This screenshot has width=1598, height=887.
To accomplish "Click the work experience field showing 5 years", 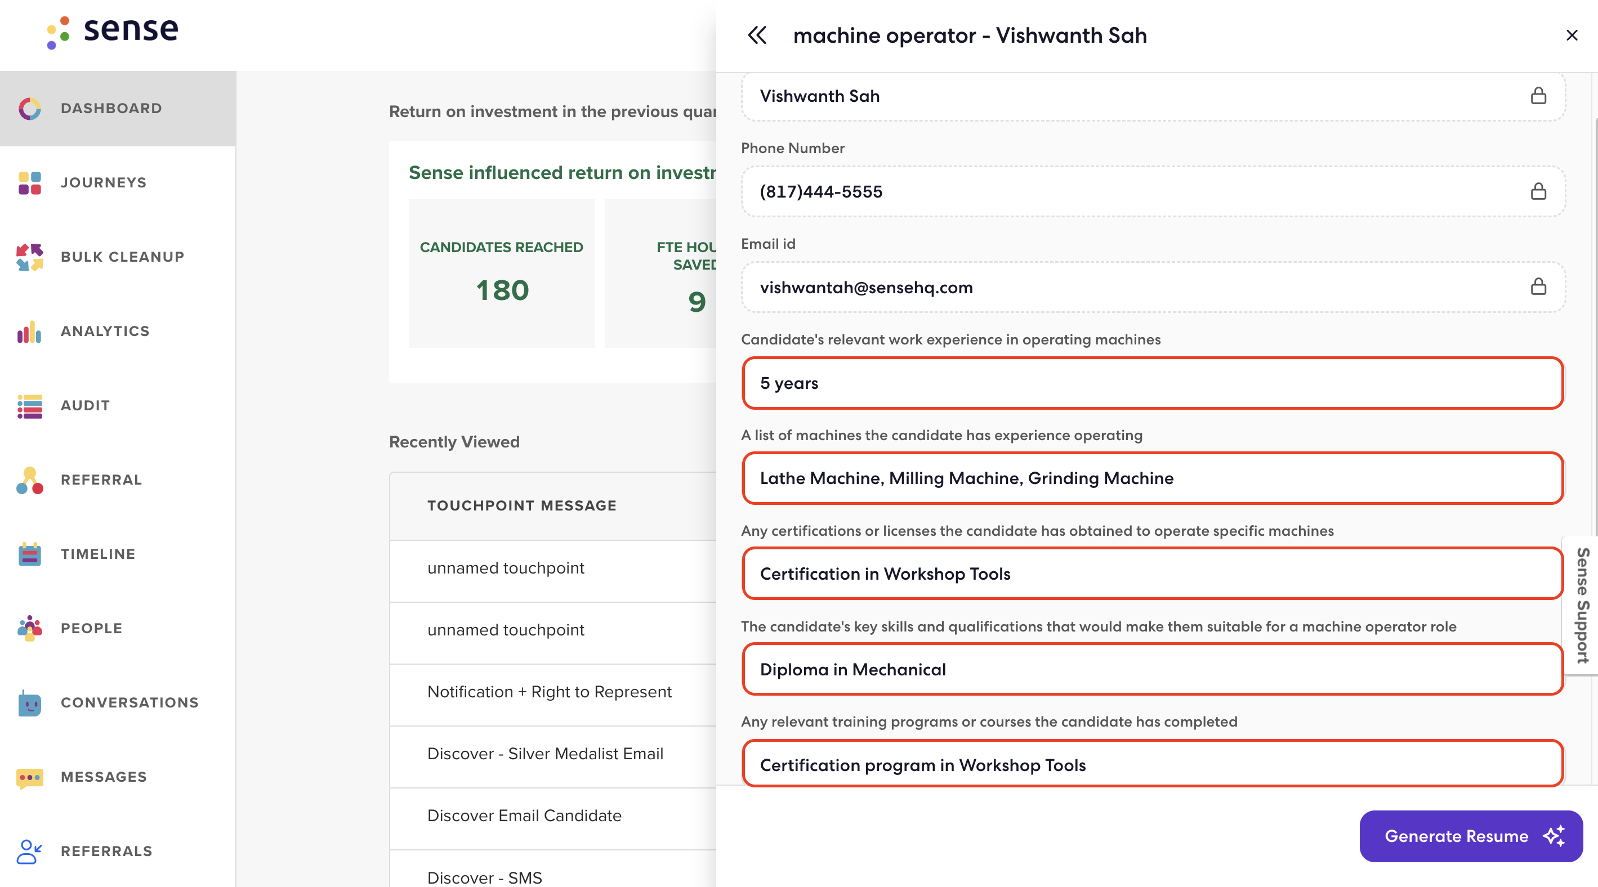I will click(1151, 383).
